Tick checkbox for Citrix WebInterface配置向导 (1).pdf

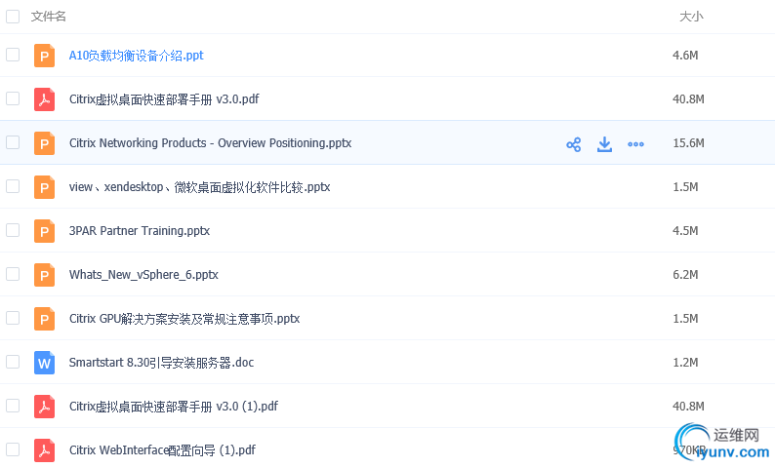point(13,449)
